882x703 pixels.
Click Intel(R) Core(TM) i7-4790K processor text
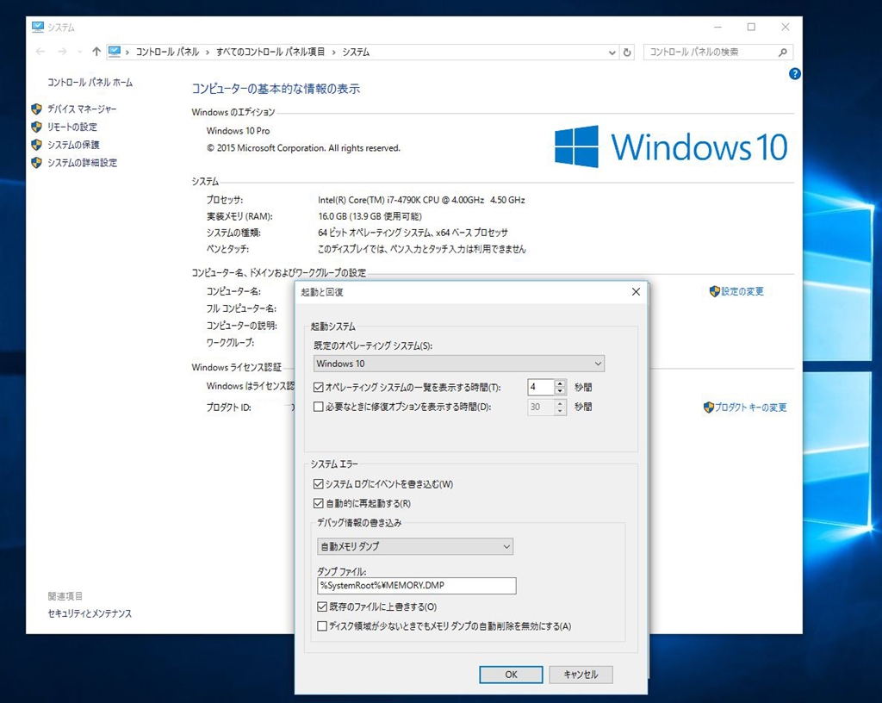coord(421,200)
